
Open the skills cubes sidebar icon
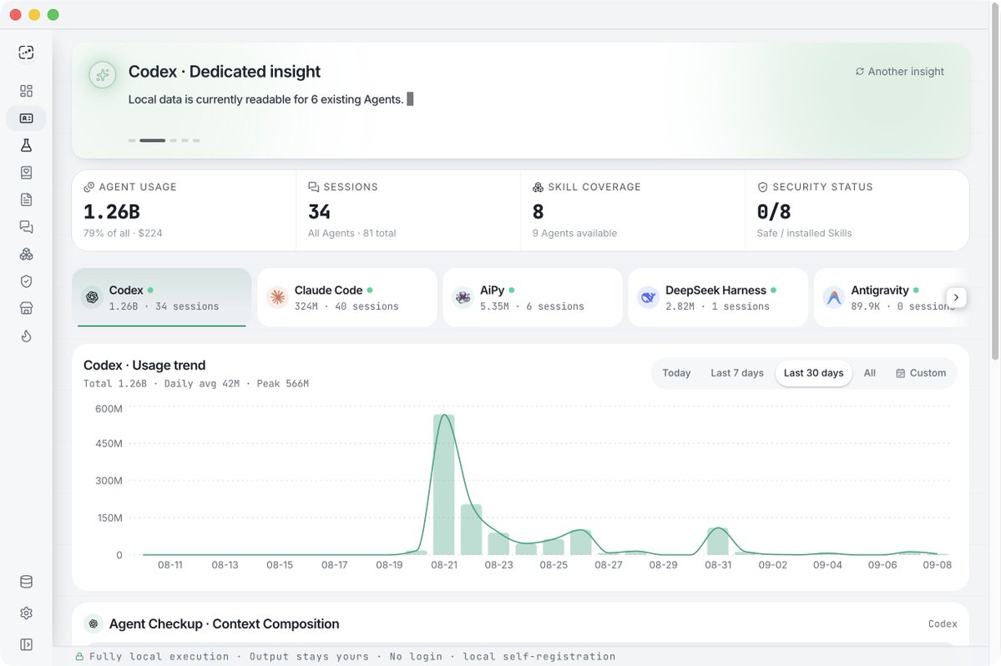click(x=26, y=254)
